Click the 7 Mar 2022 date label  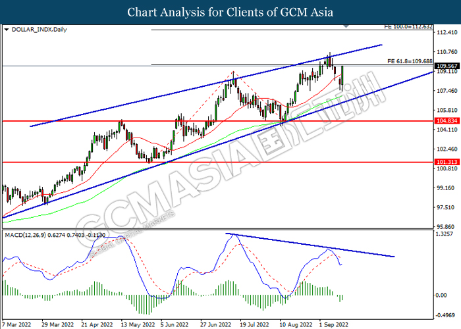coord(16,324)
